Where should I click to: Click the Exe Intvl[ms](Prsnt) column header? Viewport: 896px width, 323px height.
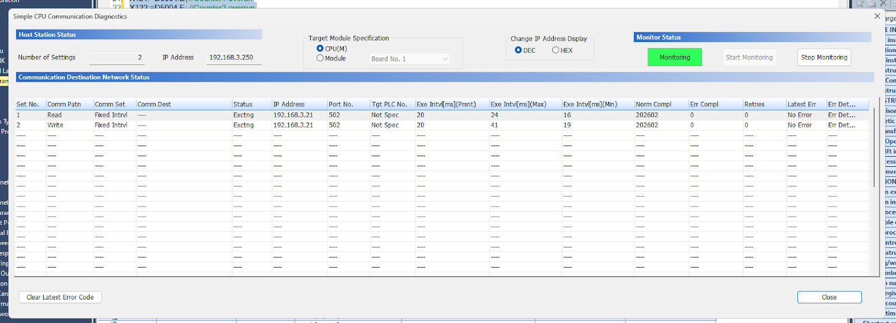(x=452, y=104)
